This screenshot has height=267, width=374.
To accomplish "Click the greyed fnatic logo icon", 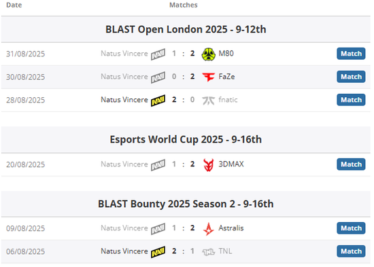I will tap(209, 100).
